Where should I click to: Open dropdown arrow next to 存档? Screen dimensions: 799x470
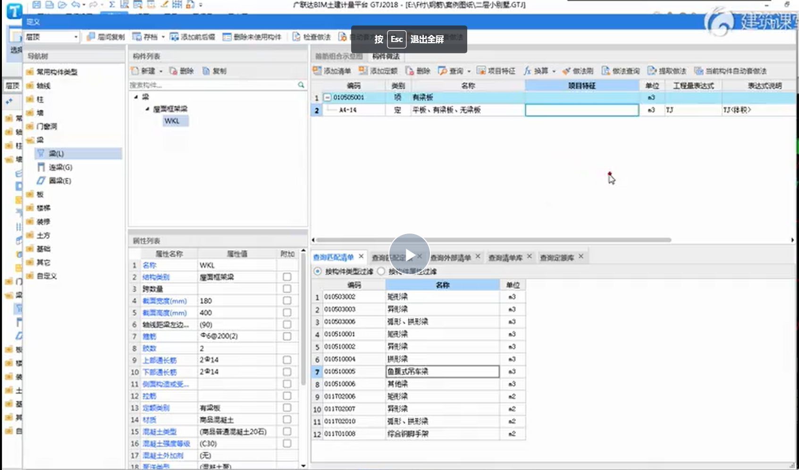coord(163,37)
